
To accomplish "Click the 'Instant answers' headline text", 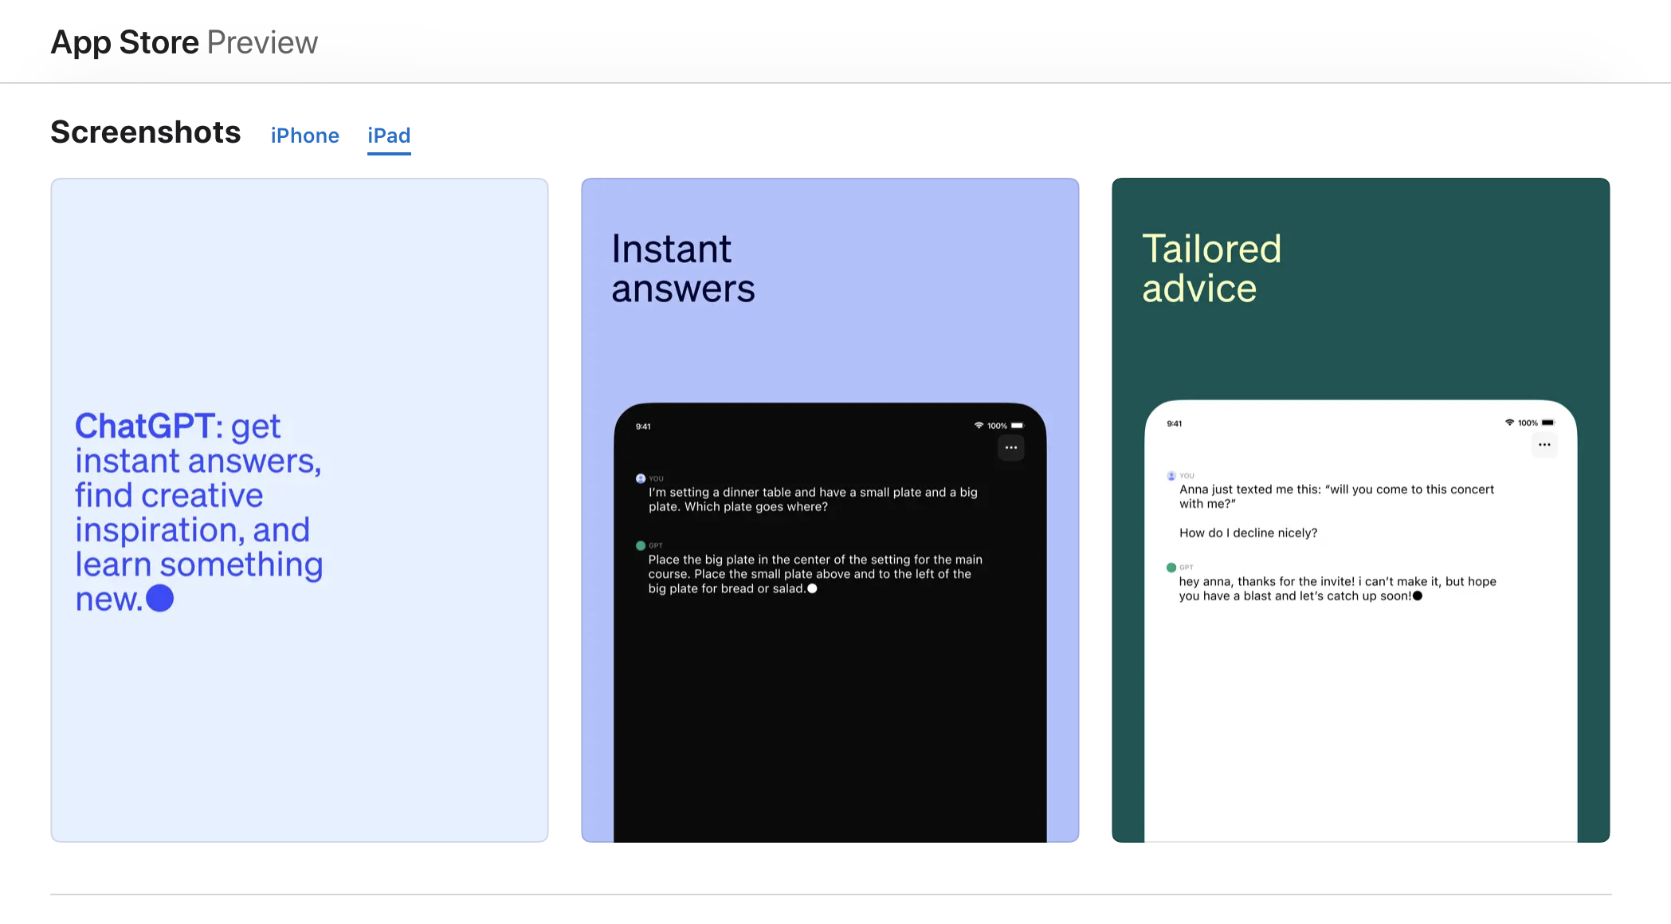I will click(682, 269).
